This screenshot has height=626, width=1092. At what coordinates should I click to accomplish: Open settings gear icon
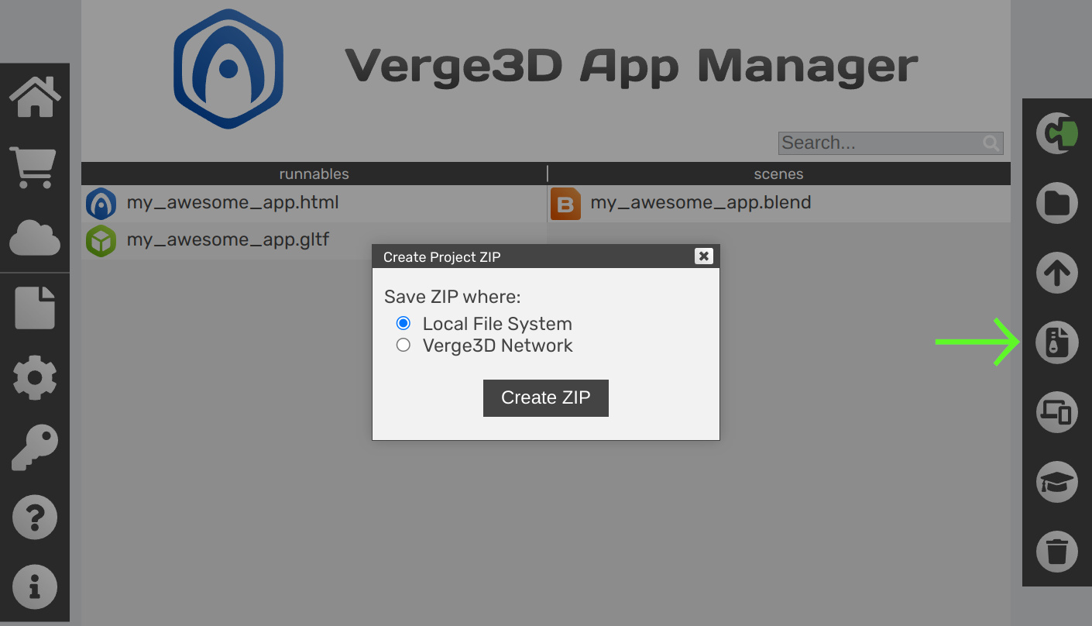pyautogui.click(x=35, y=377)
